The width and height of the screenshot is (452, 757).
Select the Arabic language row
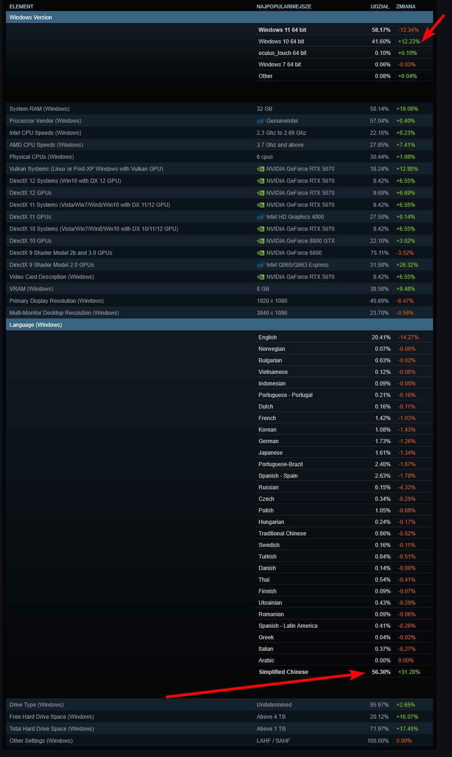(344, 661)
